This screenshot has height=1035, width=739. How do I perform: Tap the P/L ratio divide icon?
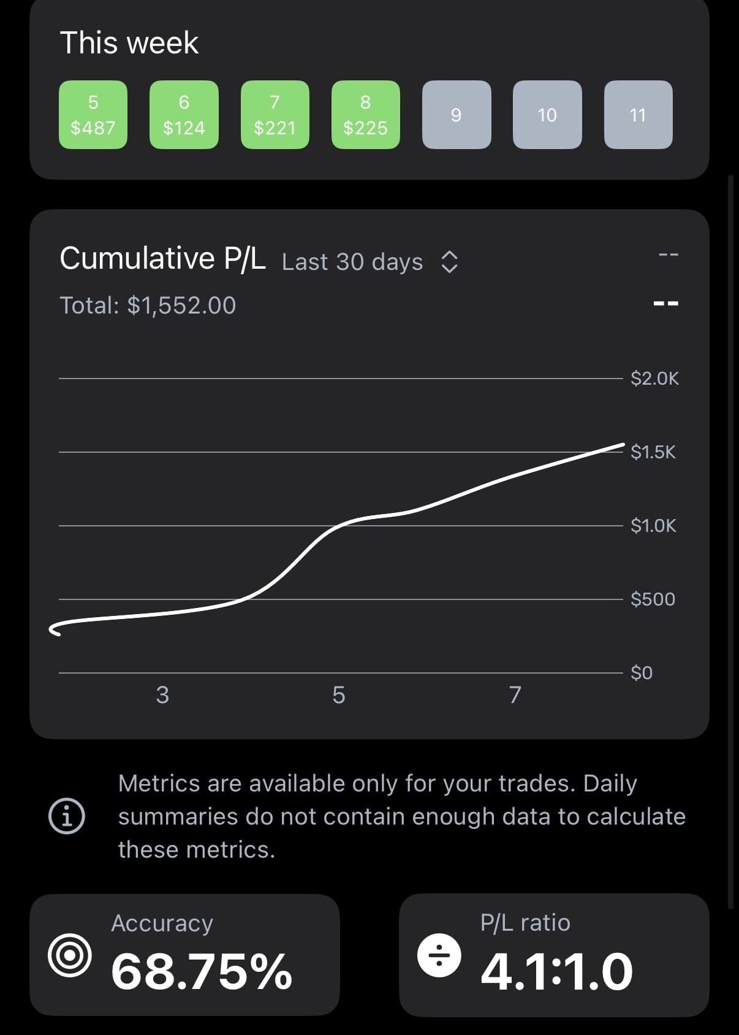click(x=439, y=955)
